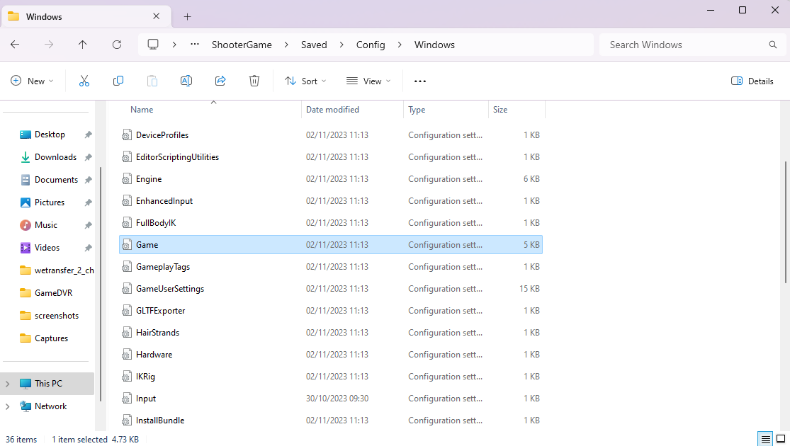The width and height of the screenshot is (790, 446).
Task: Open the Sort options dropdown
Action: pos(305,81)
